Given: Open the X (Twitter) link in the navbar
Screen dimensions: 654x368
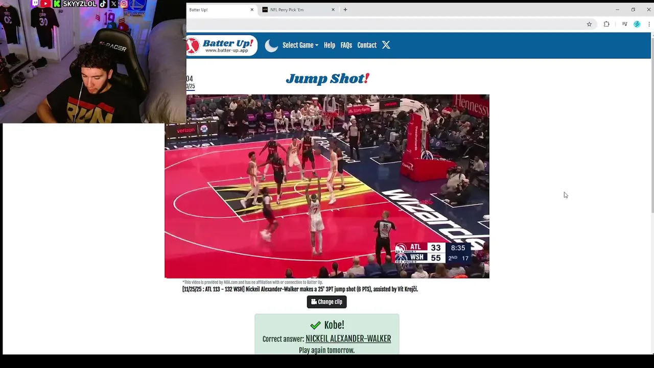Looking at the screenshot, I should pos(386,45).
